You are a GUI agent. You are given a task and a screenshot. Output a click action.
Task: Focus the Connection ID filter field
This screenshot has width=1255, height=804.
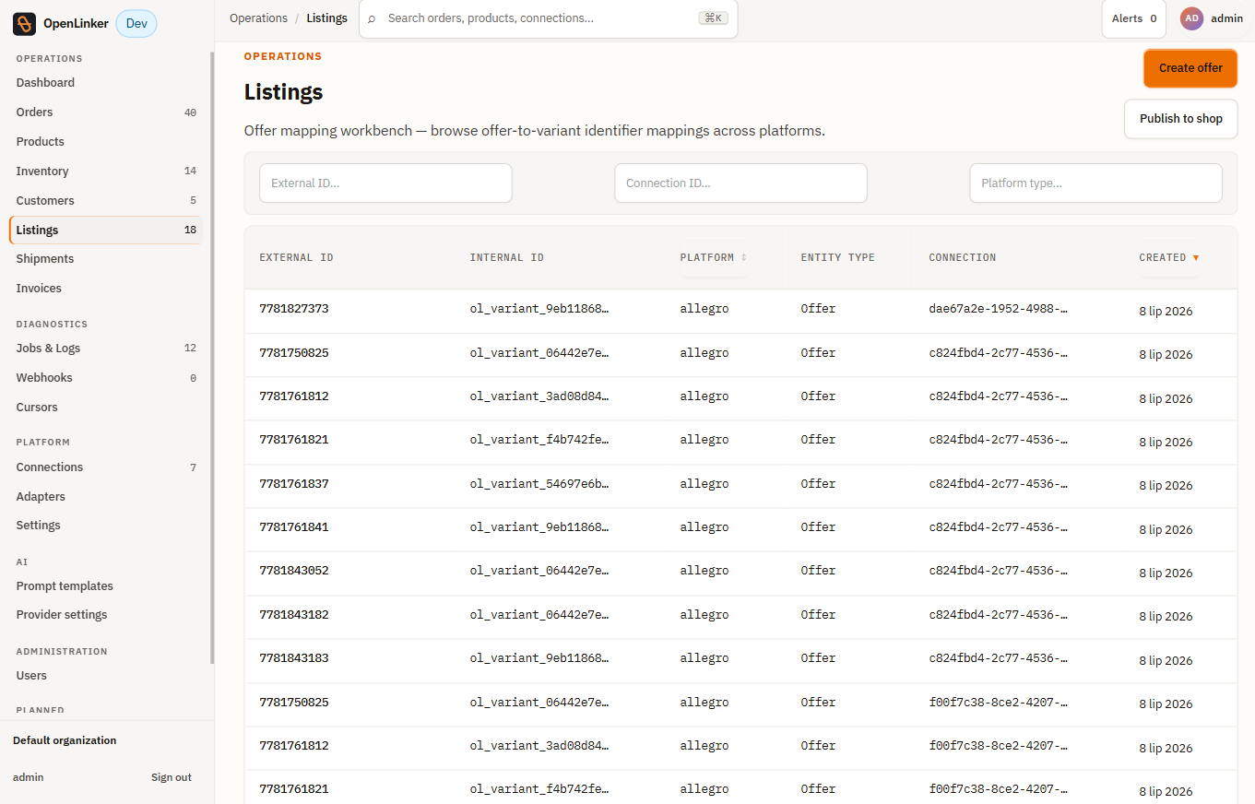point(740,183)
